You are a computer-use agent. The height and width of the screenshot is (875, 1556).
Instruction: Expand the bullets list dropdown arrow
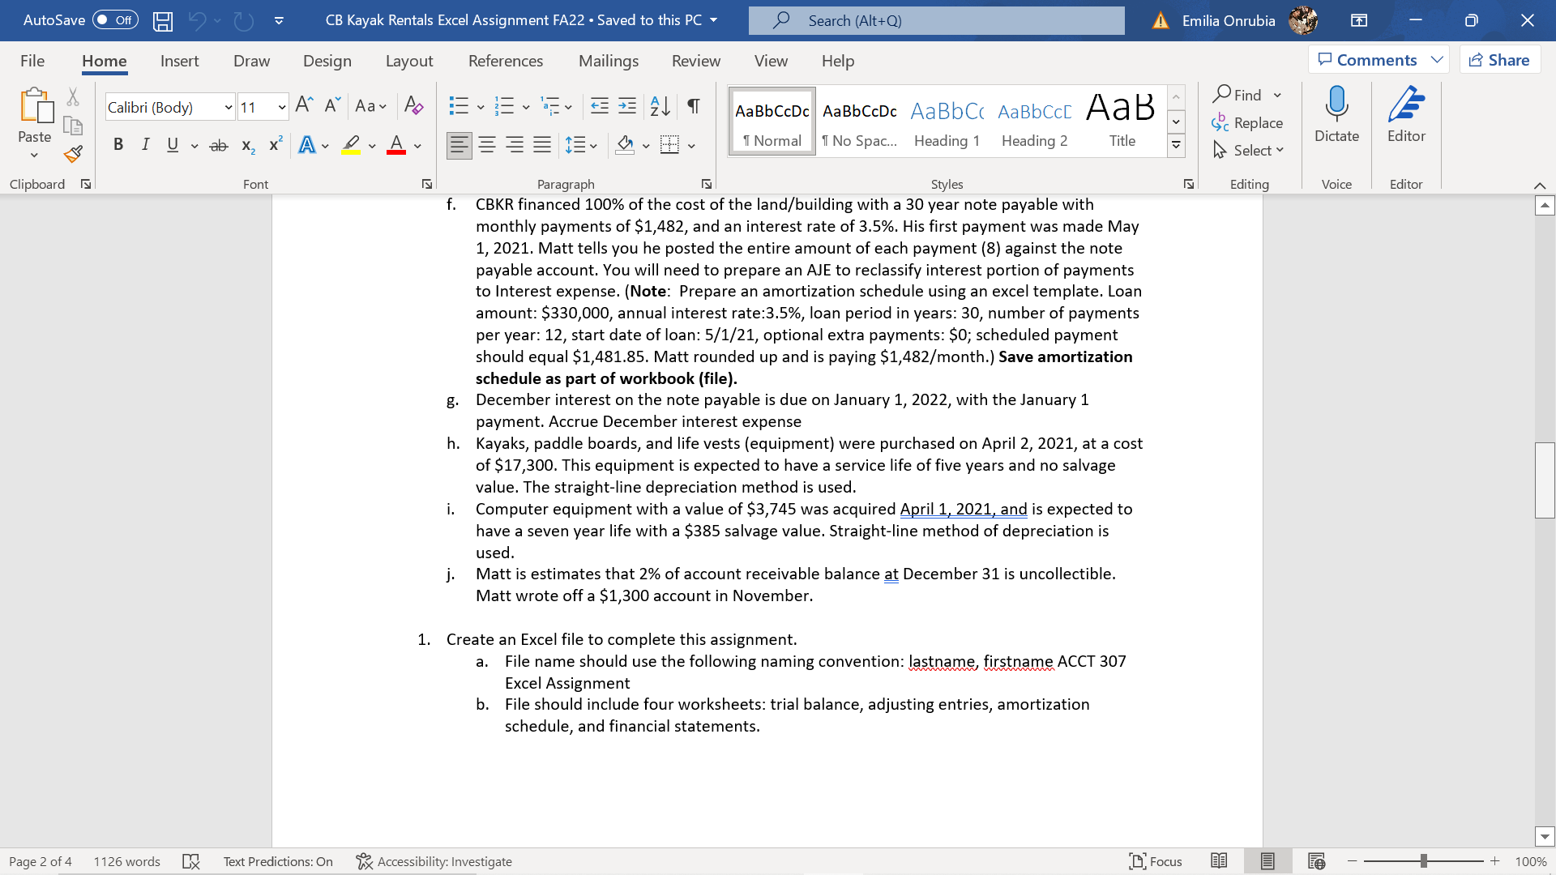(481, 107)
